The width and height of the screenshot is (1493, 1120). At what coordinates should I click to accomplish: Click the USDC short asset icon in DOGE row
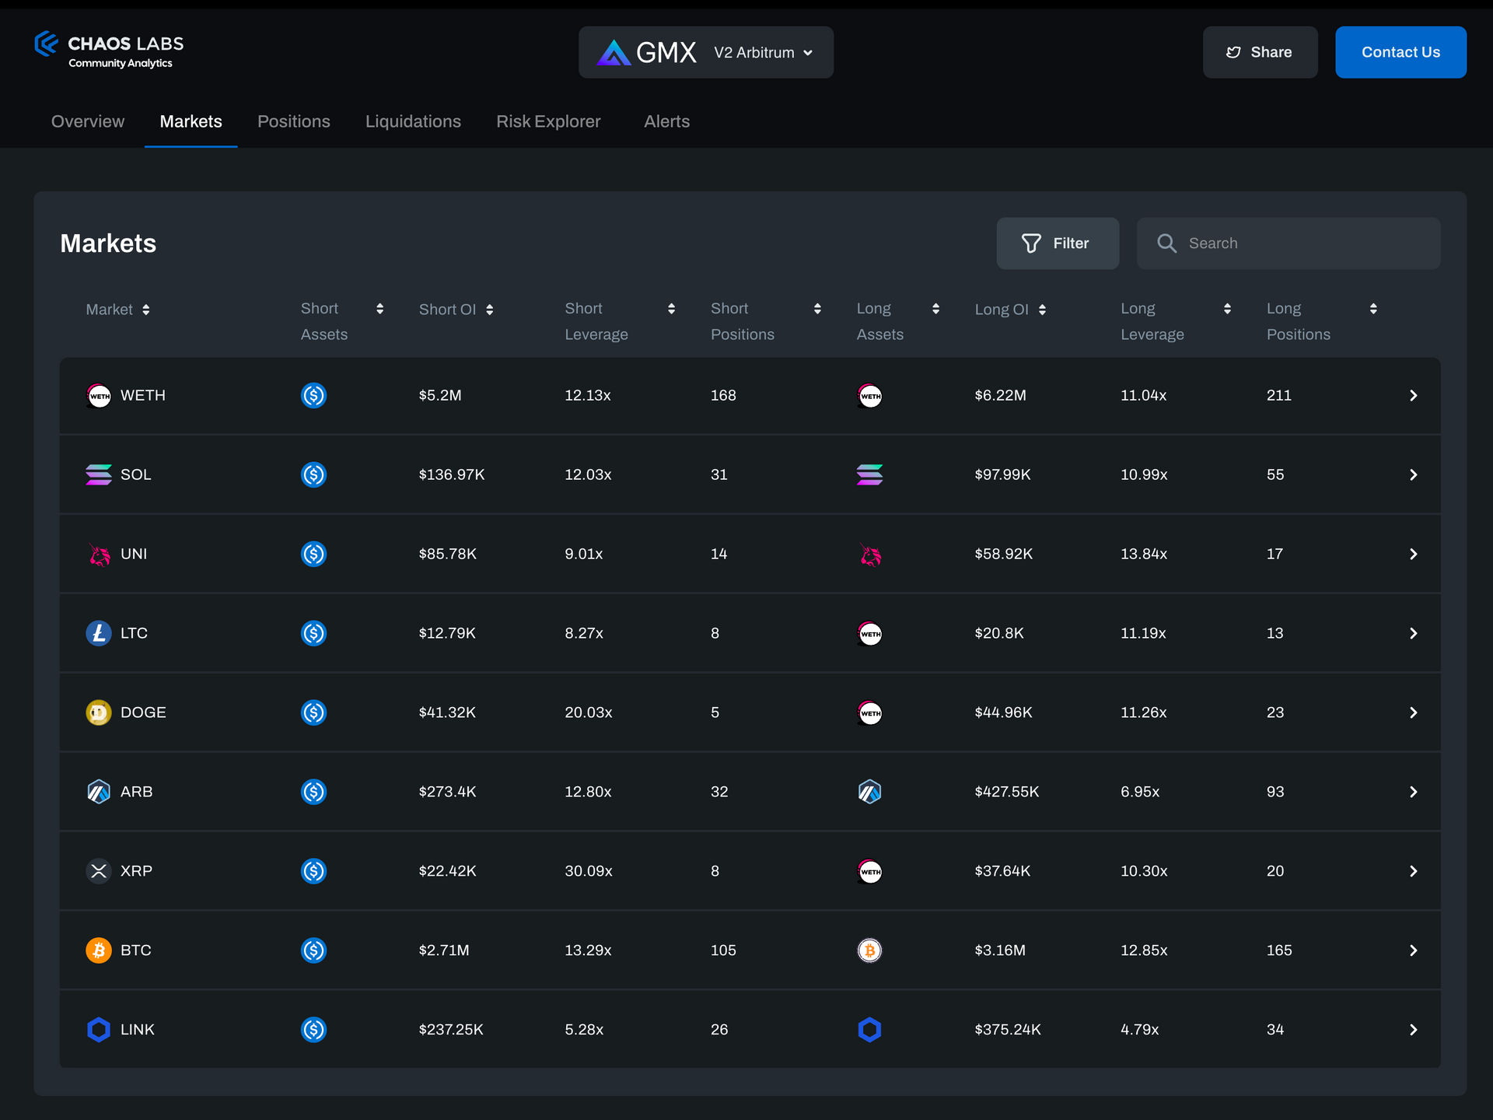point(313,712)
